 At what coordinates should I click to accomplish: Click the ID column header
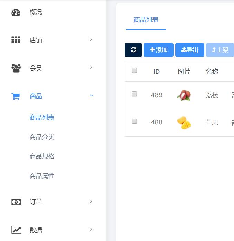point(157,72)
